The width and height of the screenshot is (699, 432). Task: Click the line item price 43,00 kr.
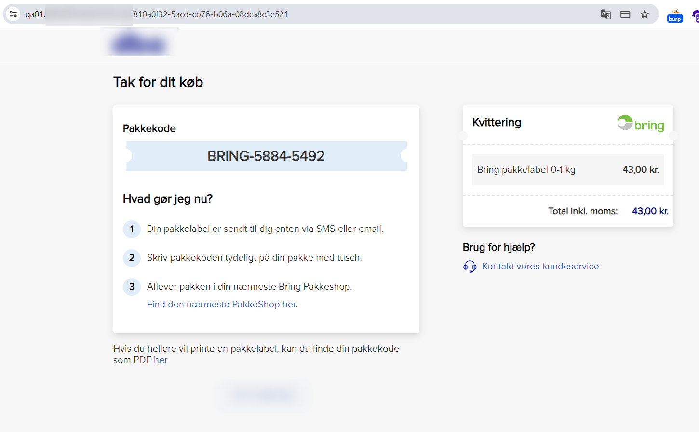coord(641,170)
